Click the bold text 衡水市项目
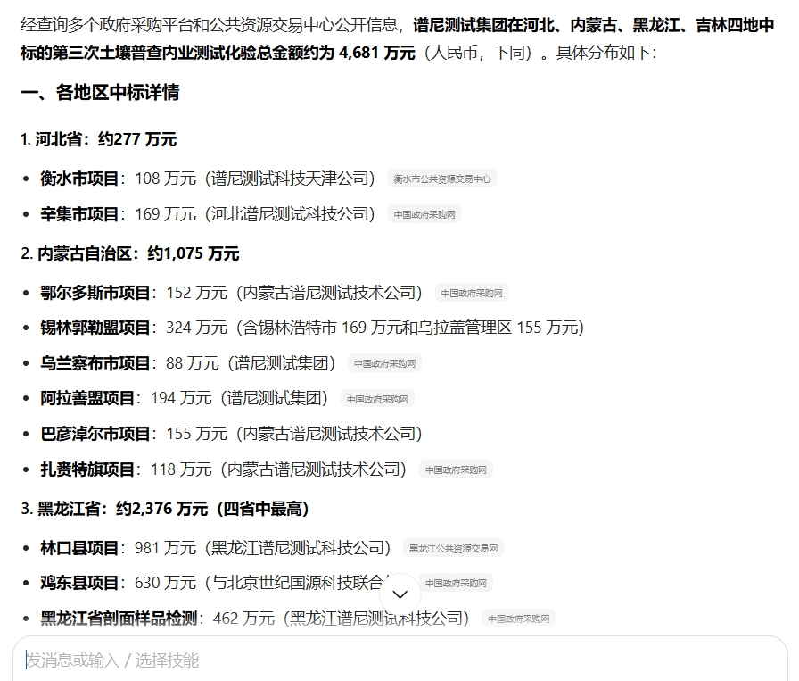The image size is (799, 681). [79, 179]
